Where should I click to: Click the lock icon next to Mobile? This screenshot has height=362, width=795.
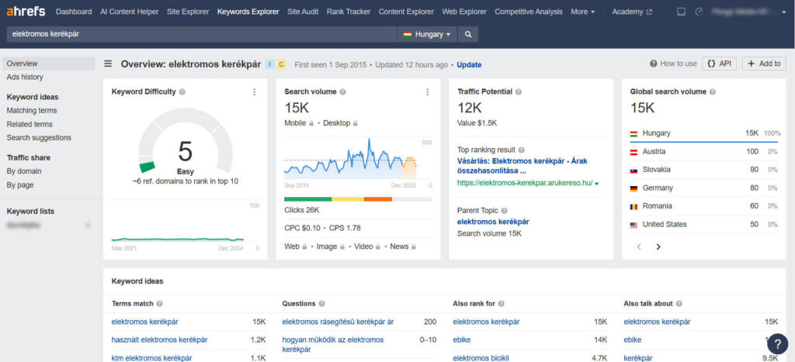pos(311,123)
